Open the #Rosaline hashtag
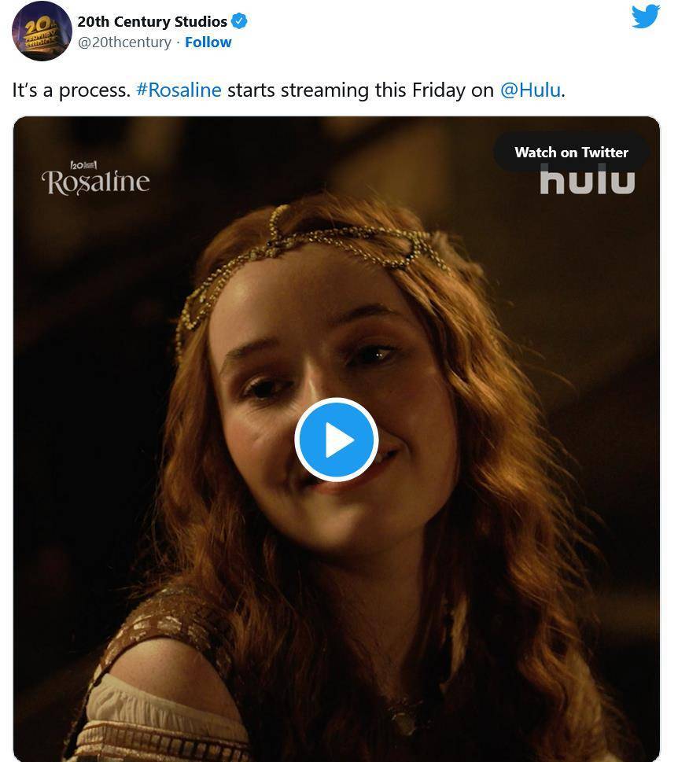The height and width of the screenshot is (762, 678). (x=179, y=90)
